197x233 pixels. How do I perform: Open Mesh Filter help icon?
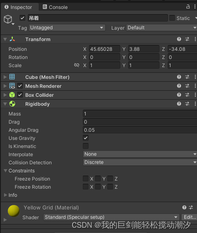(179, 77)
